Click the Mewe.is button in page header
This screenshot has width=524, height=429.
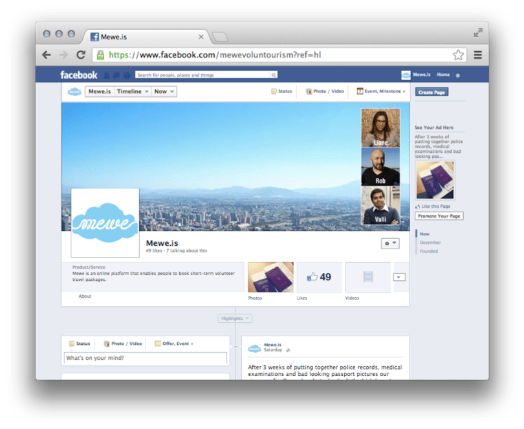pyautogui.click(x=100, y=91)
